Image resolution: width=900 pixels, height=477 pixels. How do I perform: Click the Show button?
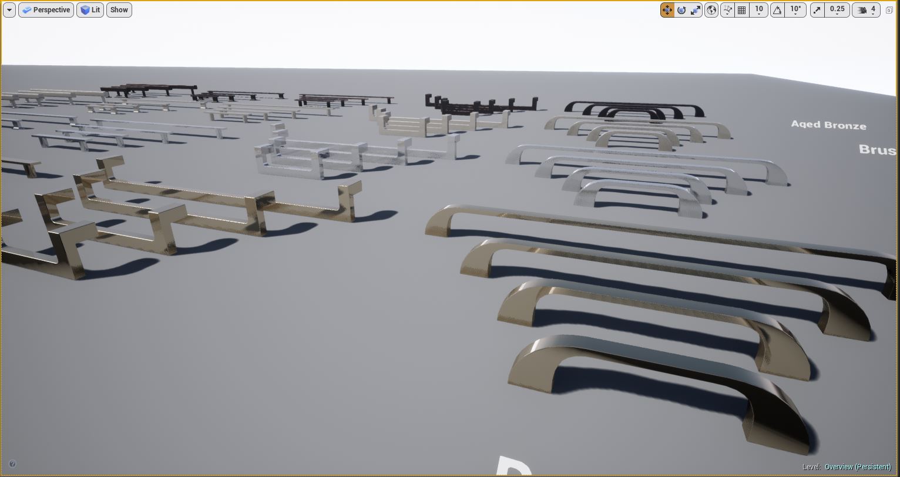[x=119, y=10]
